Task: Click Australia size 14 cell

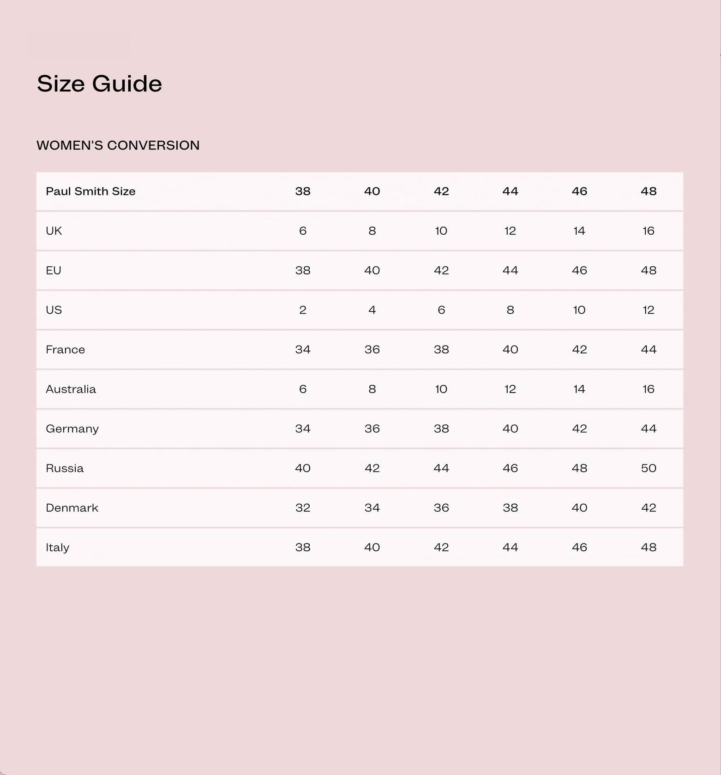Action: point(579,389)
